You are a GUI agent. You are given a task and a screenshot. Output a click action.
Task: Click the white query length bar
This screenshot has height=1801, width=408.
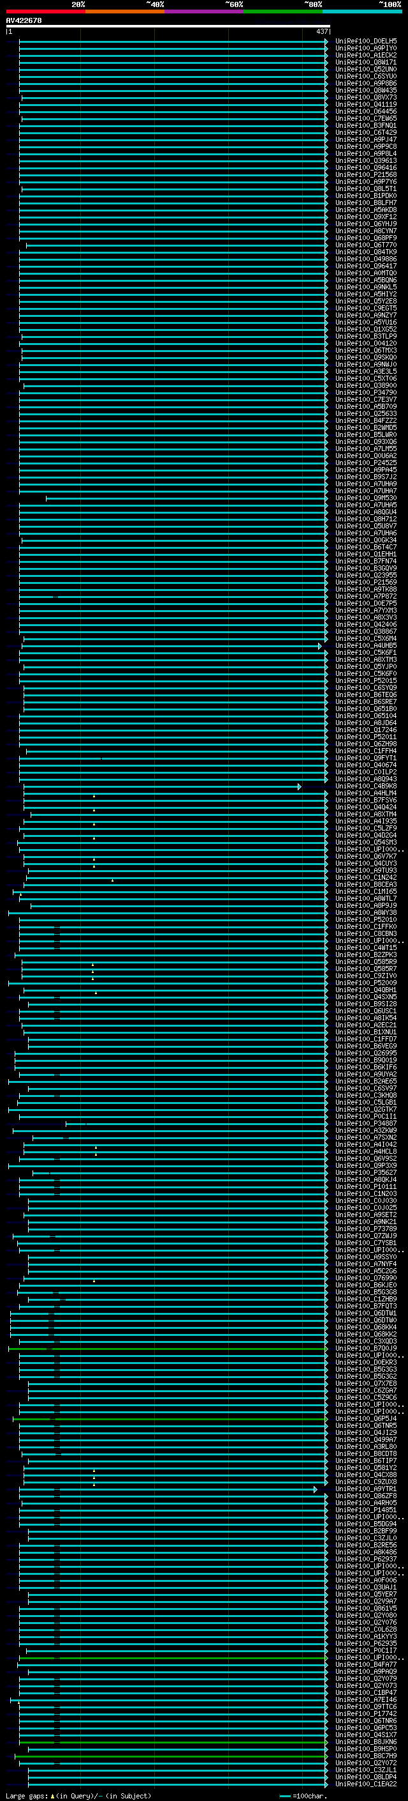coord(168,27)
